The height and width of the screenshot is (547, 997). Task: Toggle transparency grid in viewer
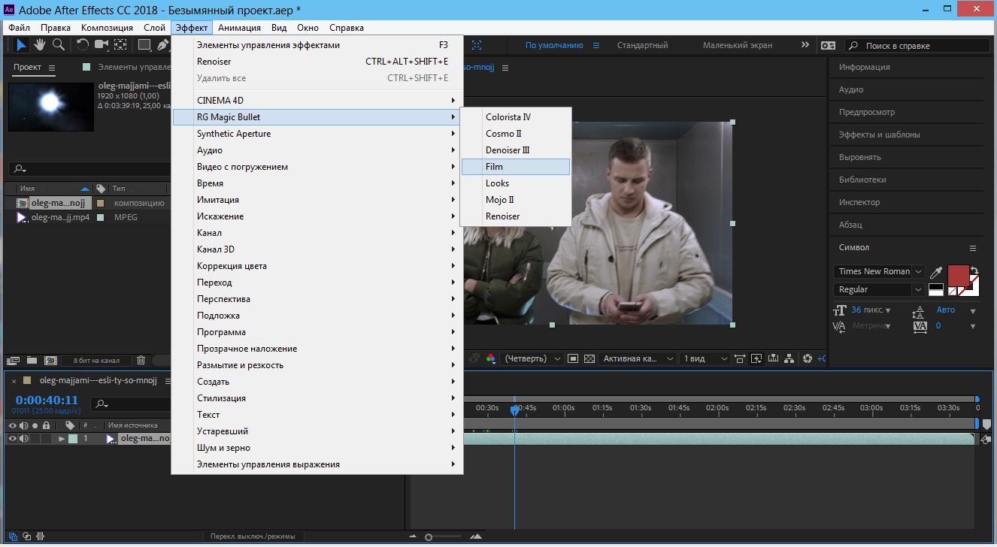tap(589, 359)
